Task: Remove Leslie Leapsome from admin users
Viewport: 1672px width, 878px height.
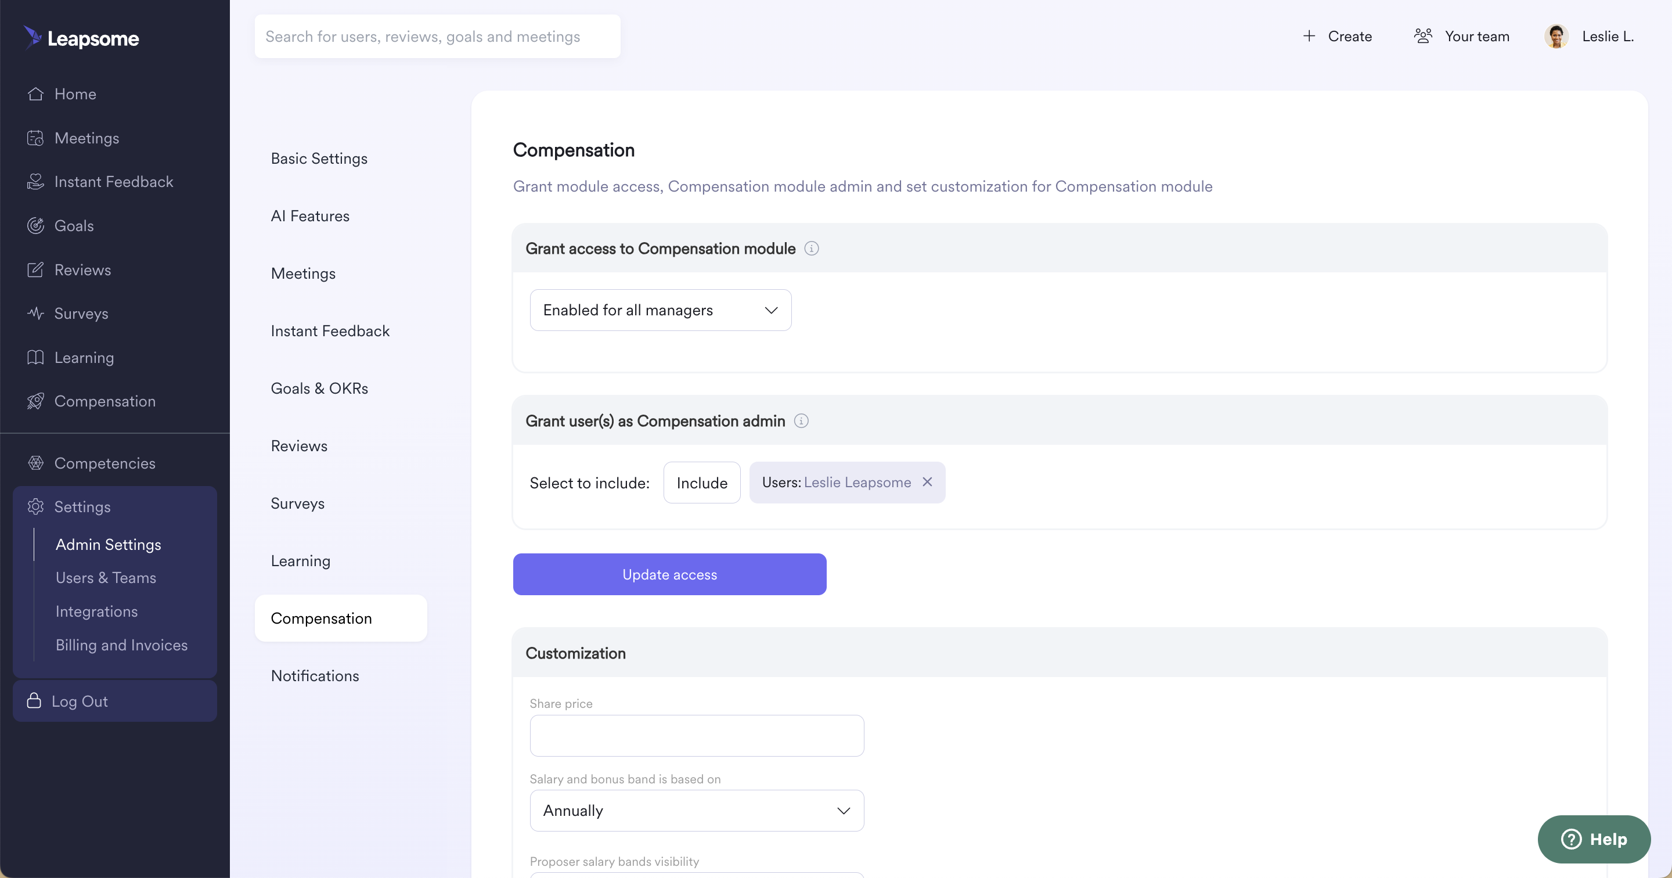Action: tap(928, 482)
